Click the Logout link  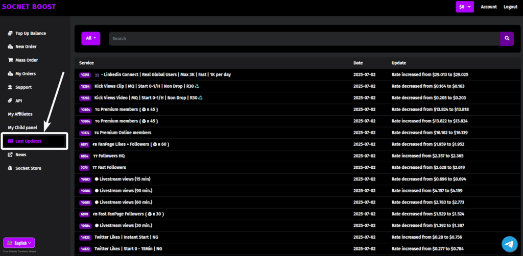point(510,7)
